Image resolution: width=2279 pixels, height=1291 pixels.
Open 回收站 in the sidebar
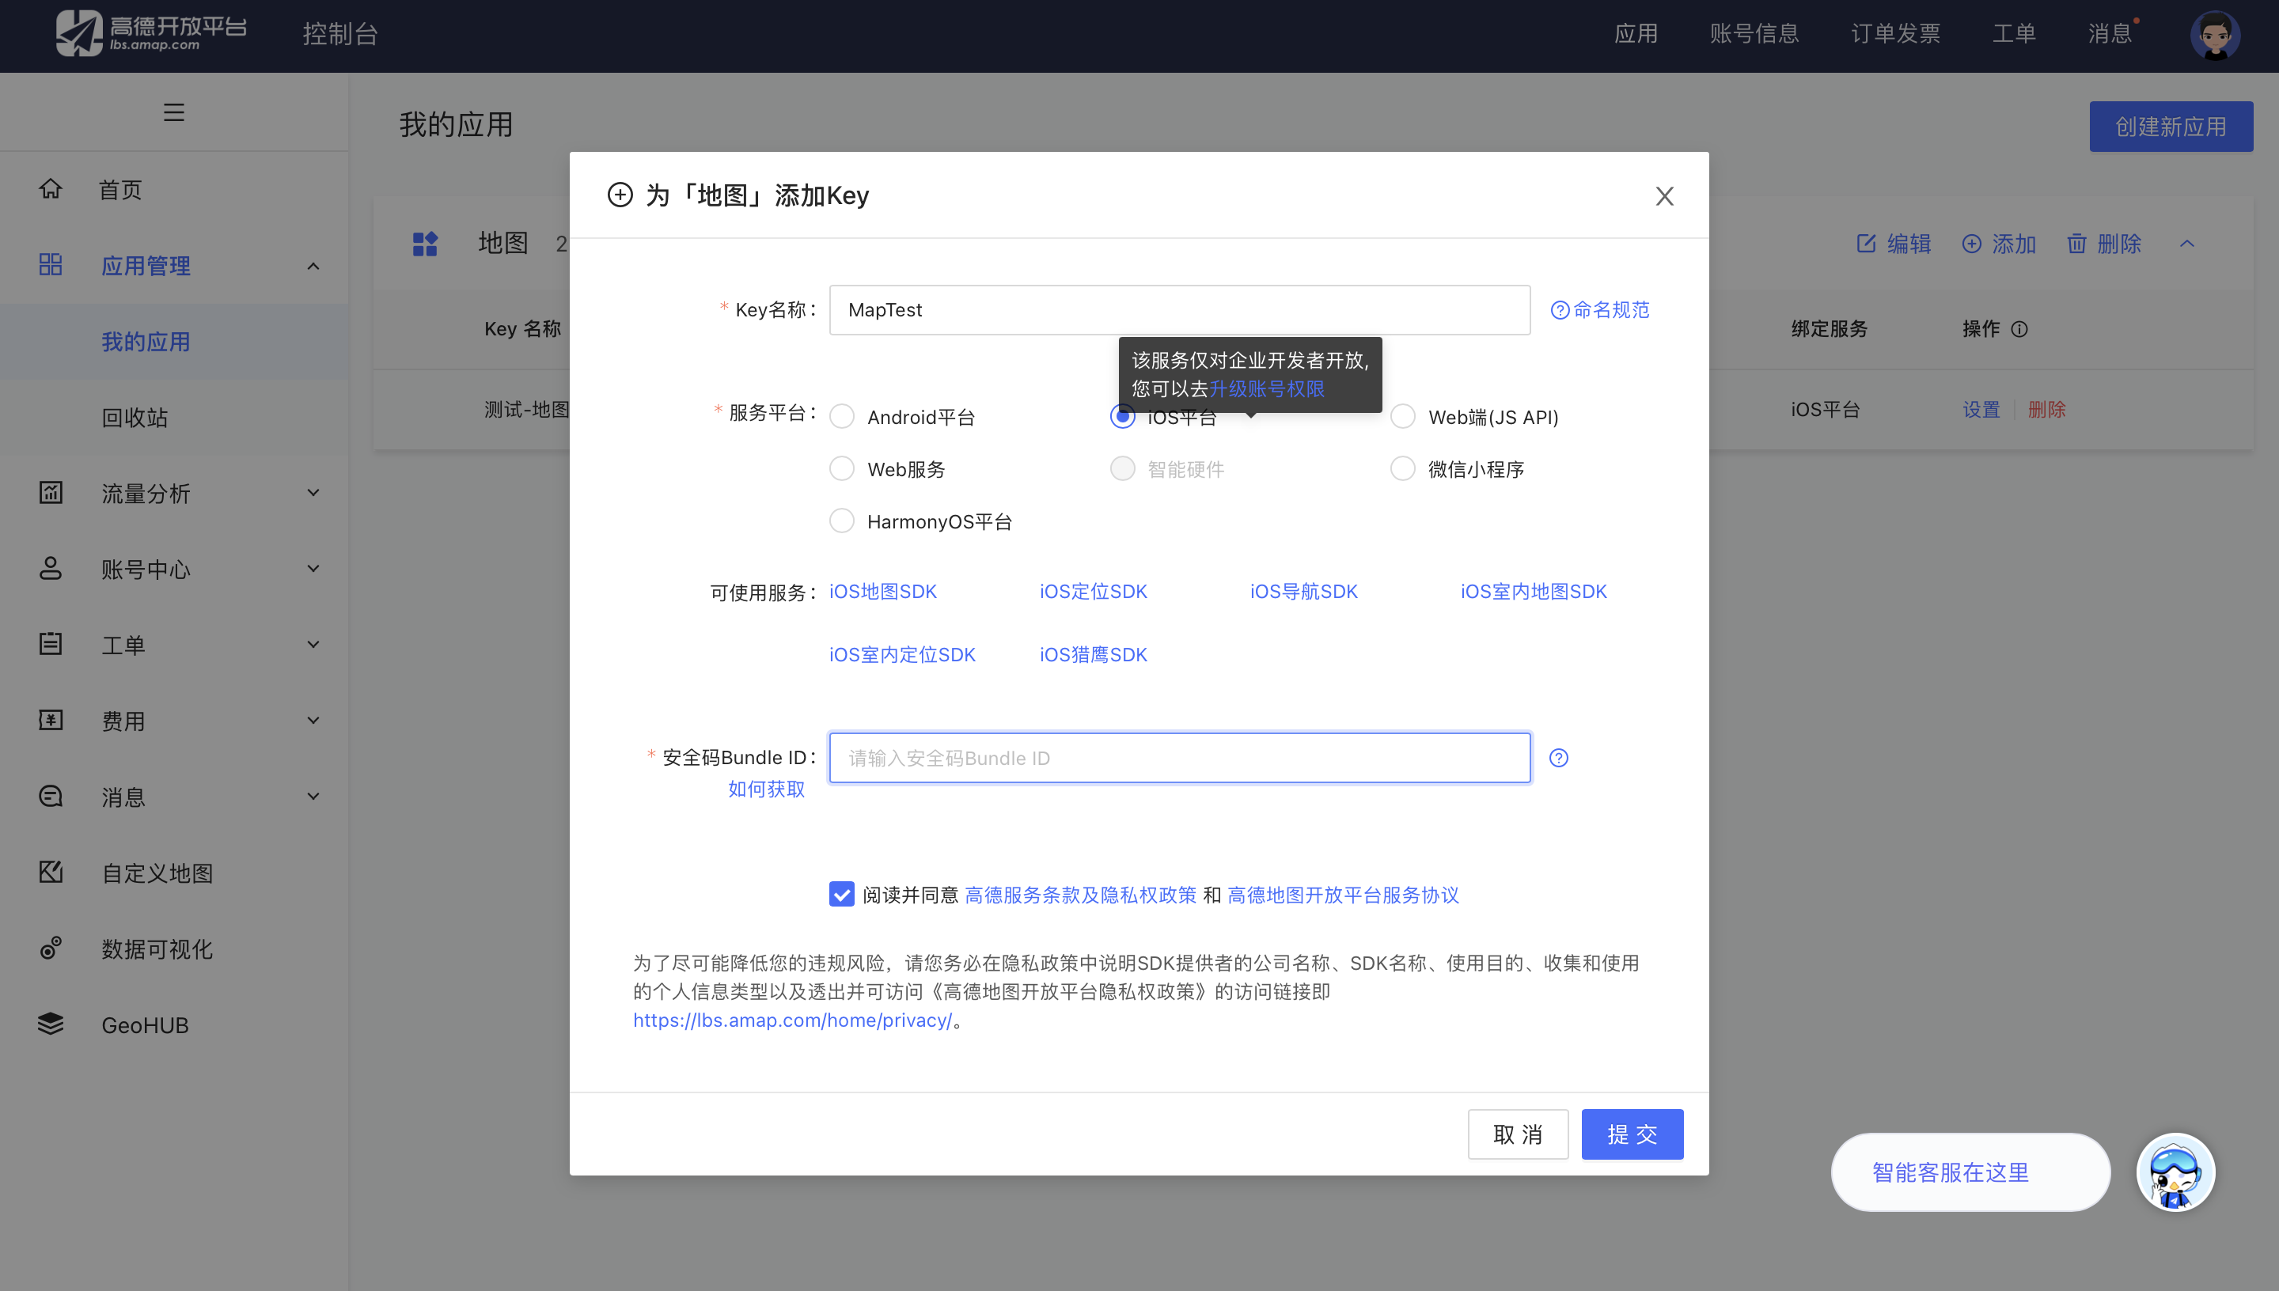135,418
